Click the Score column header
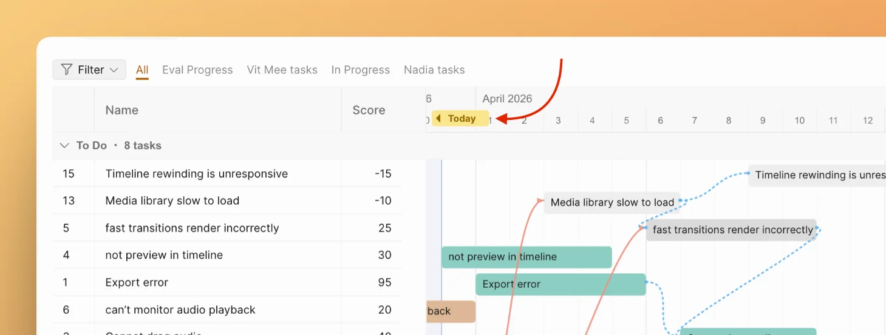 pyautogui.click(x=369, y=110)
